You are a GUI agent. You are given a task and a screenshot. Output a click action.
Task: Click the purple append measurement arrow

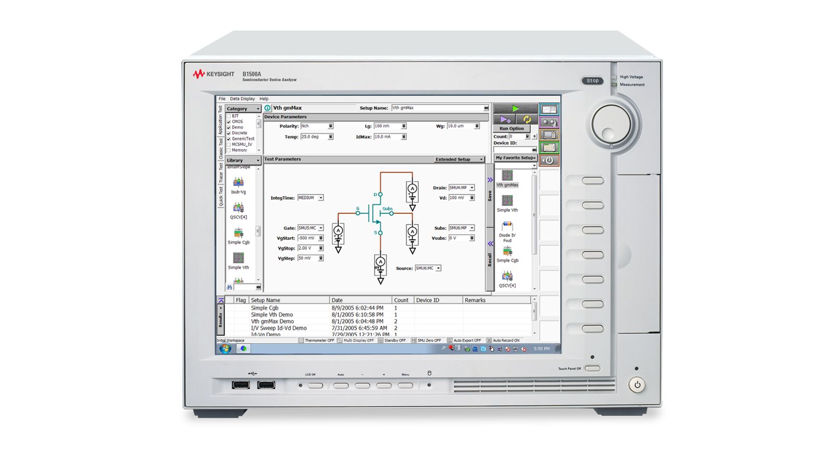(x=505, y=119)
